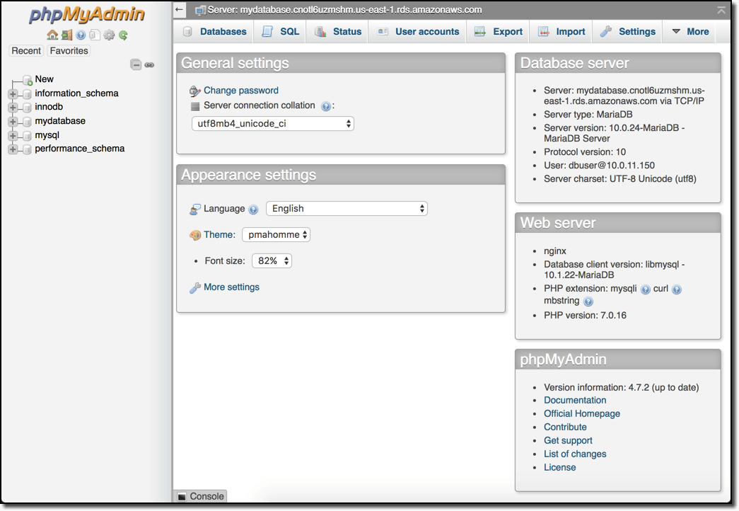Open the Import tab
739x511 pixels.
(561, 32)
